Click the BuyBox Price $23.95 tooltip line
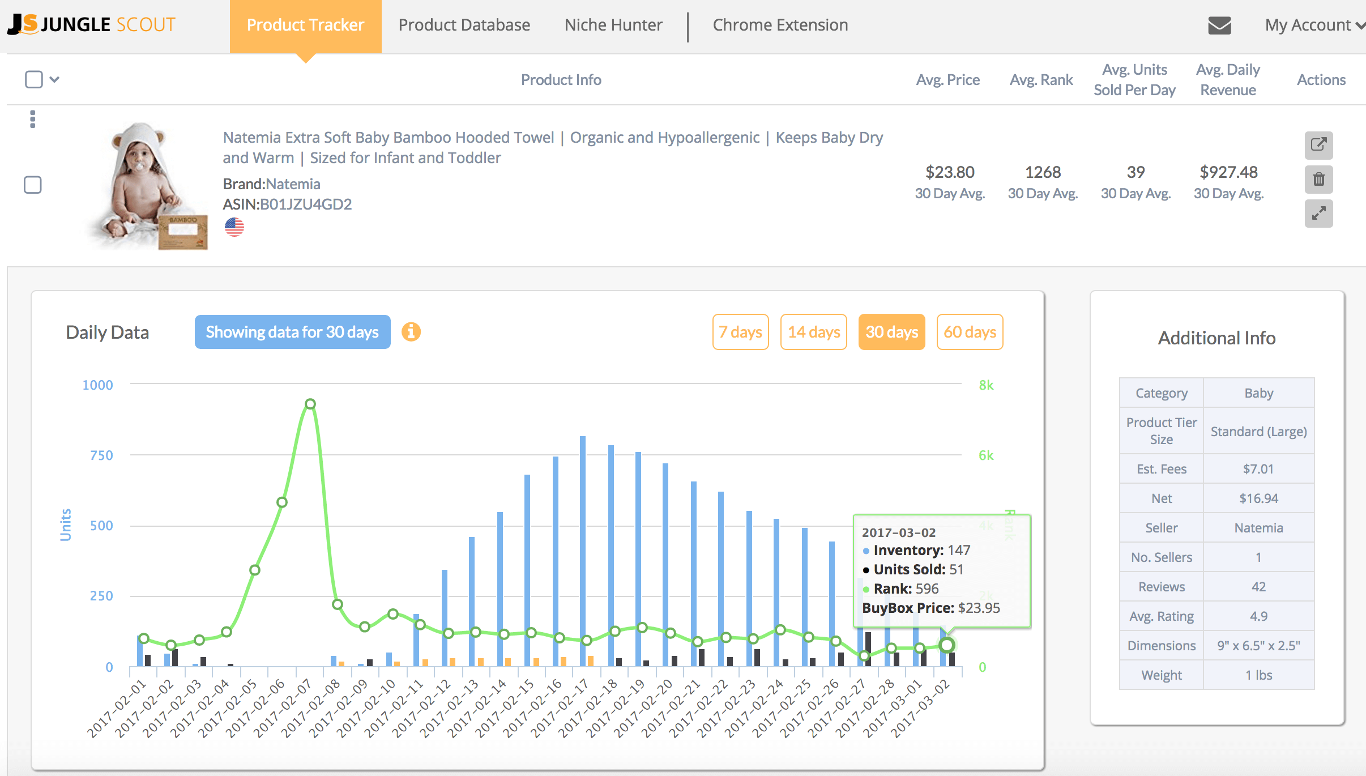Screen dimensions: 1366x776 point(931,608)
